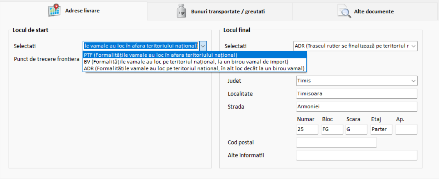Click the Localitate field containing Timisoara
This screenshot has width=439, height=179.
pos(357,94)
